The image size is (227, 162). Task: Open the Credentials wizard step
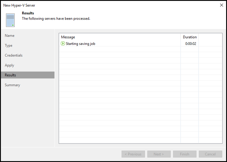(13, 55)
